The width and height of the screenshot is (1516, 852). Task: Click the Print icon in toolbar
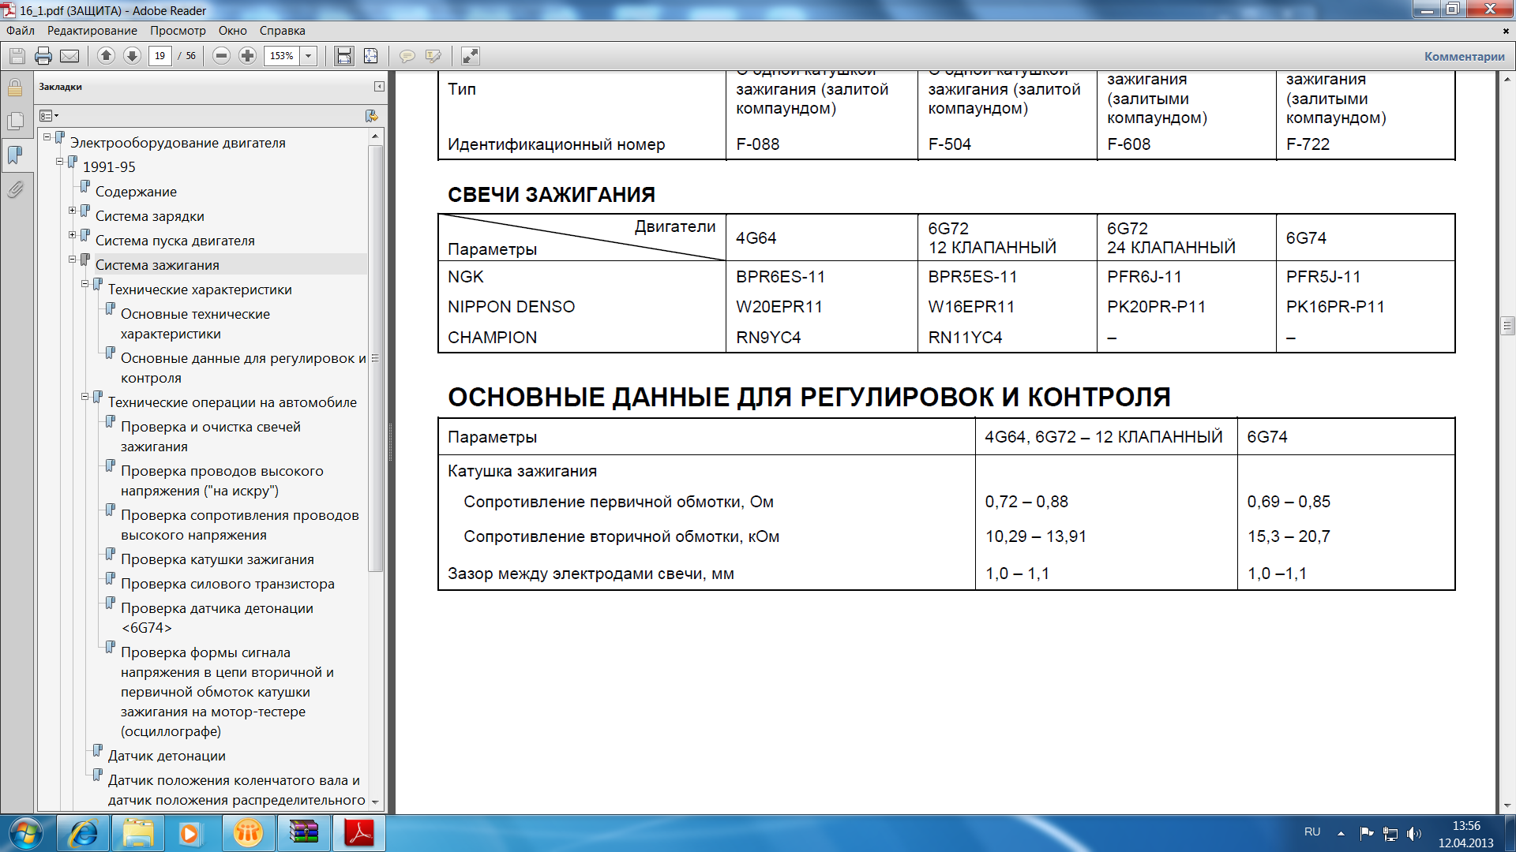pos(43,56)
